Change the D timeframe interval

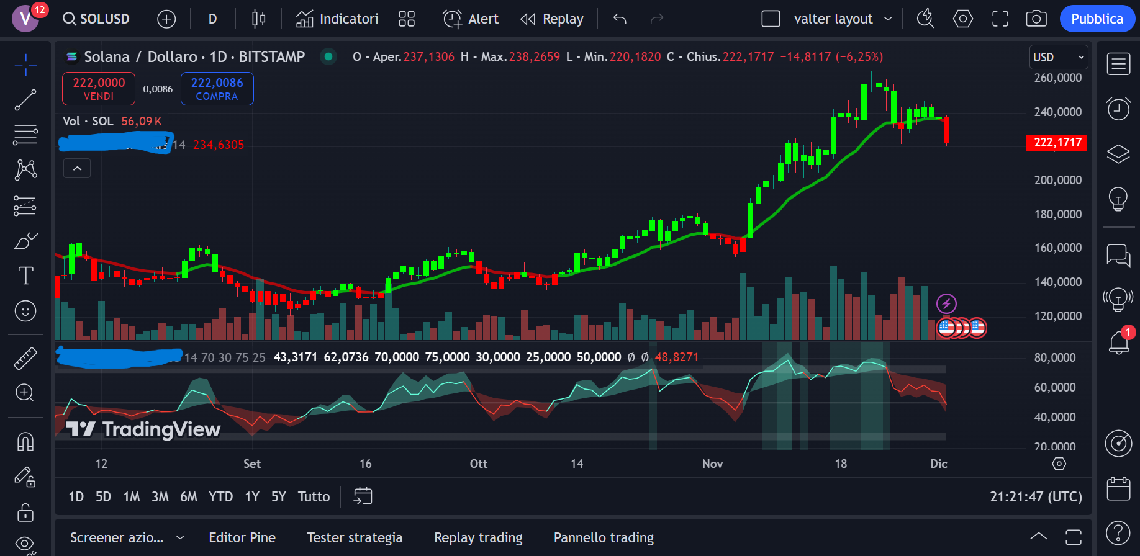coord(212,19)
